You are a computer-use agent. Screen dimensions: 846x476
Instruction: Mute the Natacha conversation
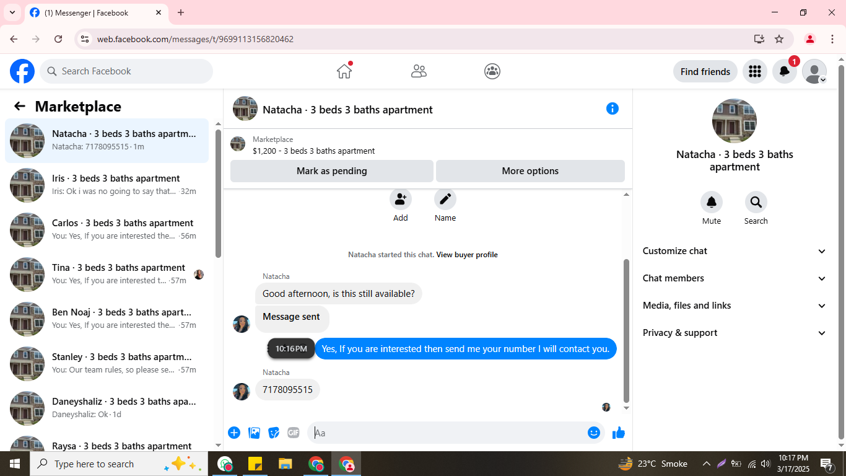tap(712, 202)
